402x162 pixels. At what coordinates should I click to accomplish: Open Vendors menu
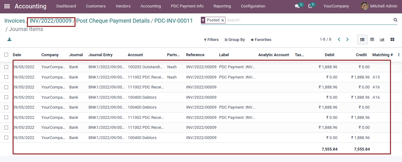click(x=123, y=6)
